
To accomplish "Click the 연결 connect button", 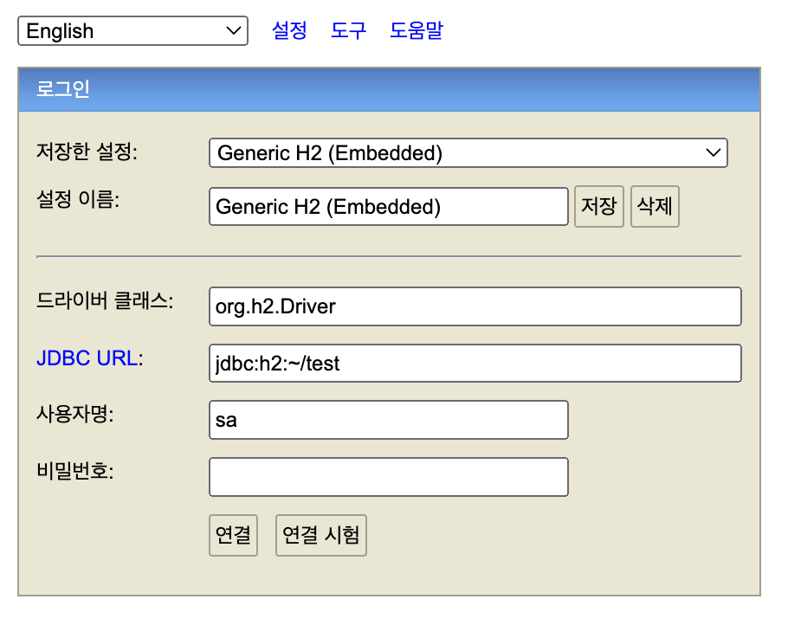I will pos(233,535).
